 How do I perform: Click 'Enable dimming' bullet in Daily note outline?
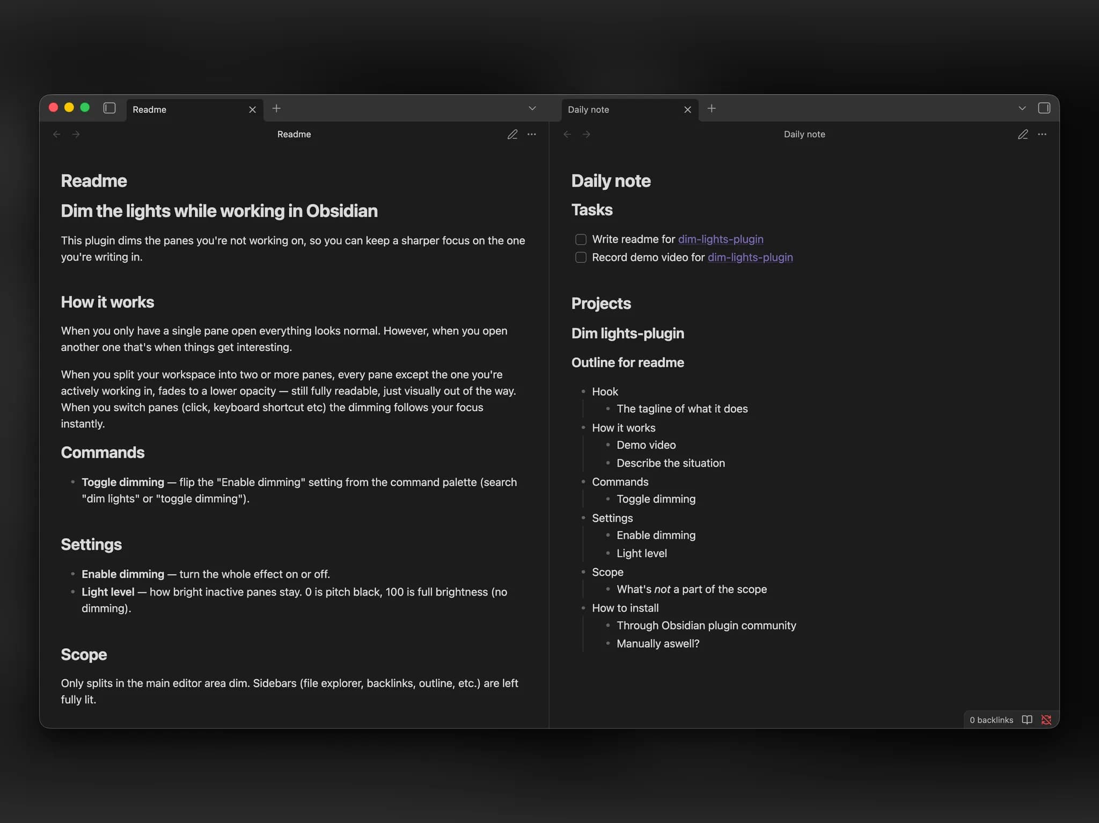click(x=656, y=535)
